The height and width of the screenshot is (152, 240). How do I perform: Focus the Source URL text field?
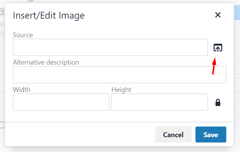pyautogui.click(x=110, y=47)
